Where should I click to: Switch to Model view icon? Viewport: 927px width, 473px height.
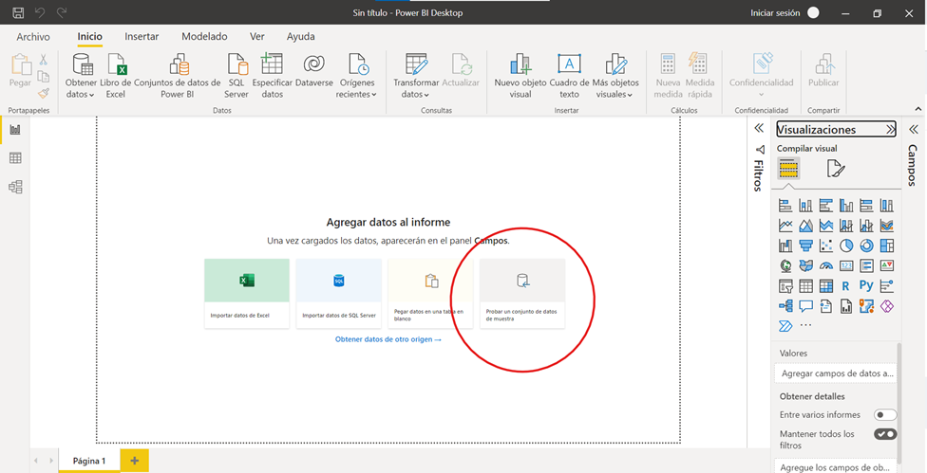(15, 188)
